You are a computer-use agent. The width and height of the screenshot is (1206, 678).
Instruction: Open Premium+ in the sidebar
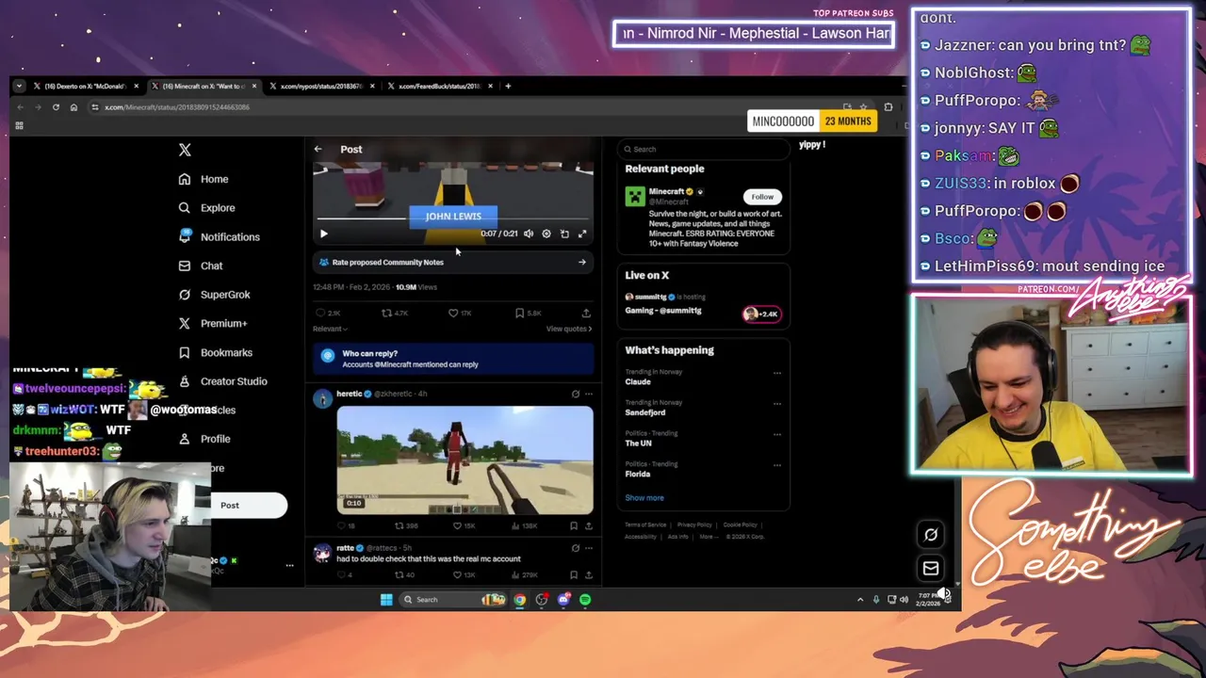click(213, 323)
